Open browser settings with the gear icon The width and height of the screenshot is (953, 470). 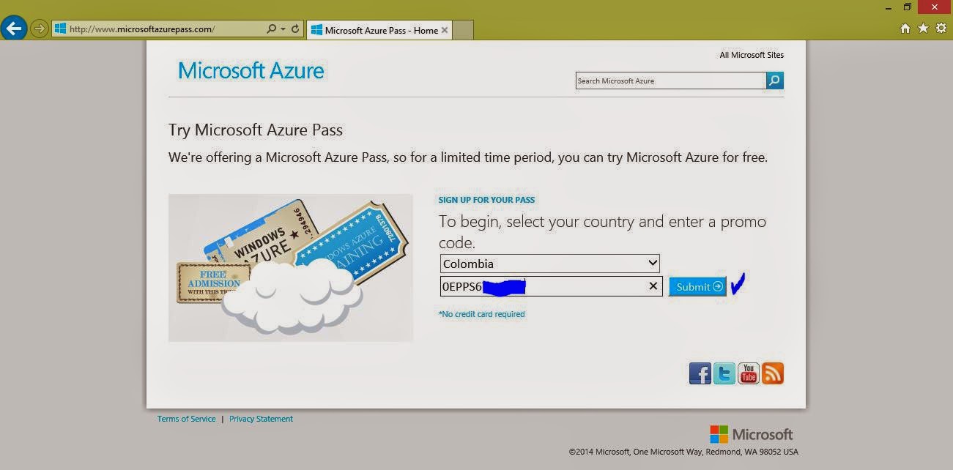coord(941,29)
